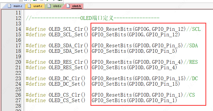Click GPIO_ResetBits(GPIOD,GPIO_Pin_4) on line 20
The width and height of the screenshot is (213, 111).
point(137,62)
